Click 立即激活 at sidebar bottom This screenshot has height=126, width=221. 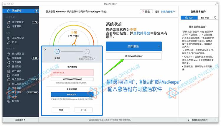[20, 120]
